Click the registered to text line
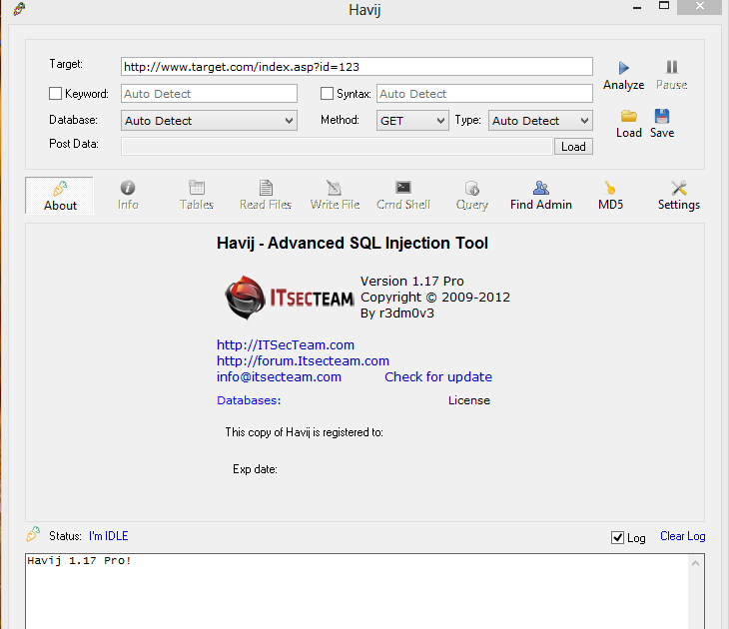The image size is (729, 629). click(x=304, y=432)
